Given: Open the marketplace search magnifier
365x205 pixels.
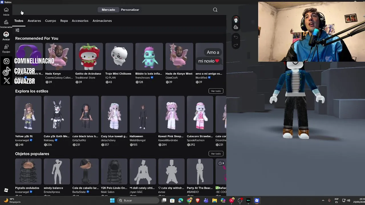Looking at the screenshot, I should 215,10.
